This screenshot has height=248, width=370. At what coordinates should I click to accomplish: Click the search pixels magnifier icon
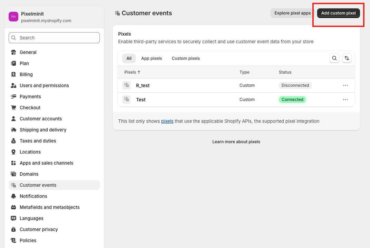(x=334, y=58)
